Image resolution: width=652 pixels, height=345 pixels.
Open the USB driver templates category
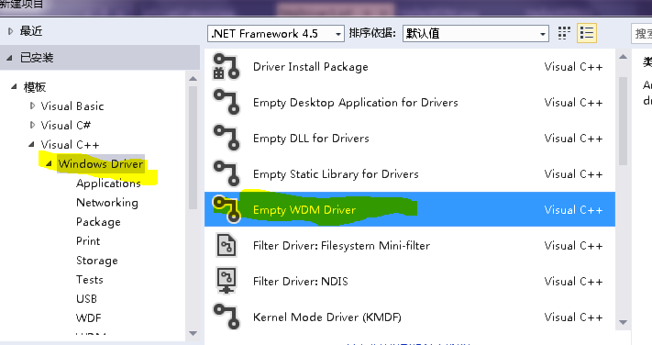pos(86,299)
